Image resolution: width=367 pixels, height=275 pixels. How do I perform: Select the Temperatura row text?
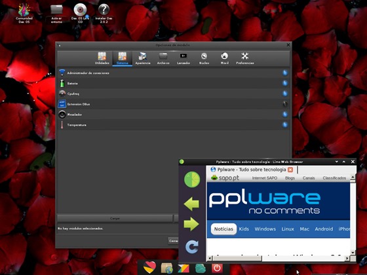[x=77, y=125]
